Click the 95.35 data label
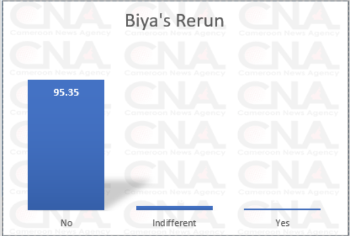 coord(66,93)
